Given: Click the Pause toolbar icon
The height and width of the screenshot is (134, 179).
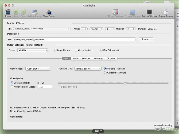Looking at the screenshot, I should click(23, 12).
